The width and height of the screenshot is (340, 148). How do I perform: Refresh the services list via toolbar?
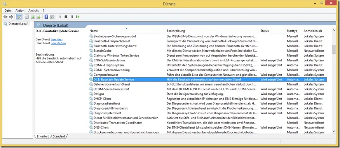(x=33, y=17)
